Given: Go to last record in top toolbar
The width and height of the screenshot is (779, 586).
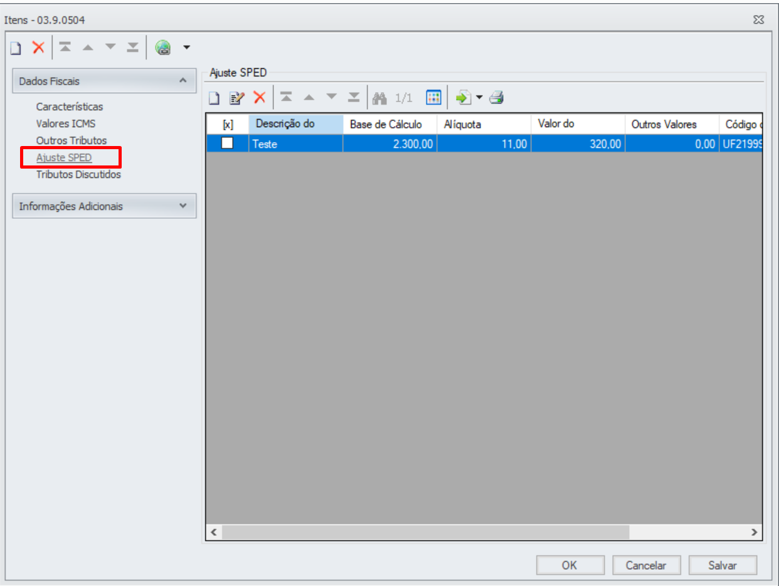Looking at the screenshot, I should pyautogui.click(x=132, y=47).
